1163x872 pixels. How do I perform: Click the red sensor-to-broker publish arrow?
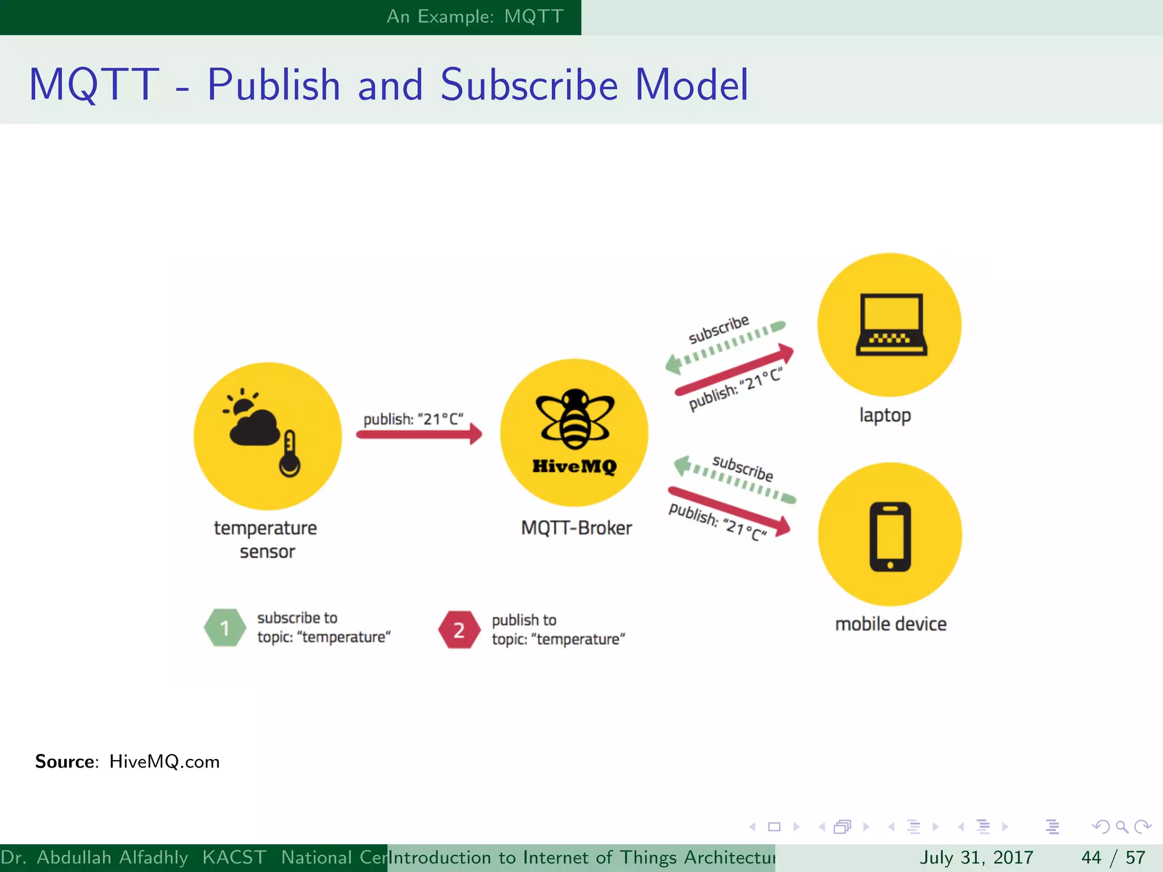(x=419, y=435)
